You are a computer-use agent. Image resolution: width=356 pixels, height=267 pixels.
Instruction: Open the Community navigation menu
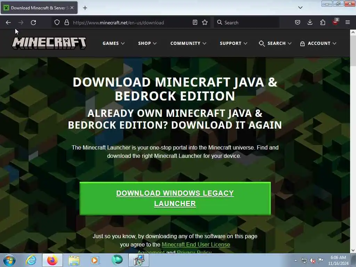coord(188,43)
